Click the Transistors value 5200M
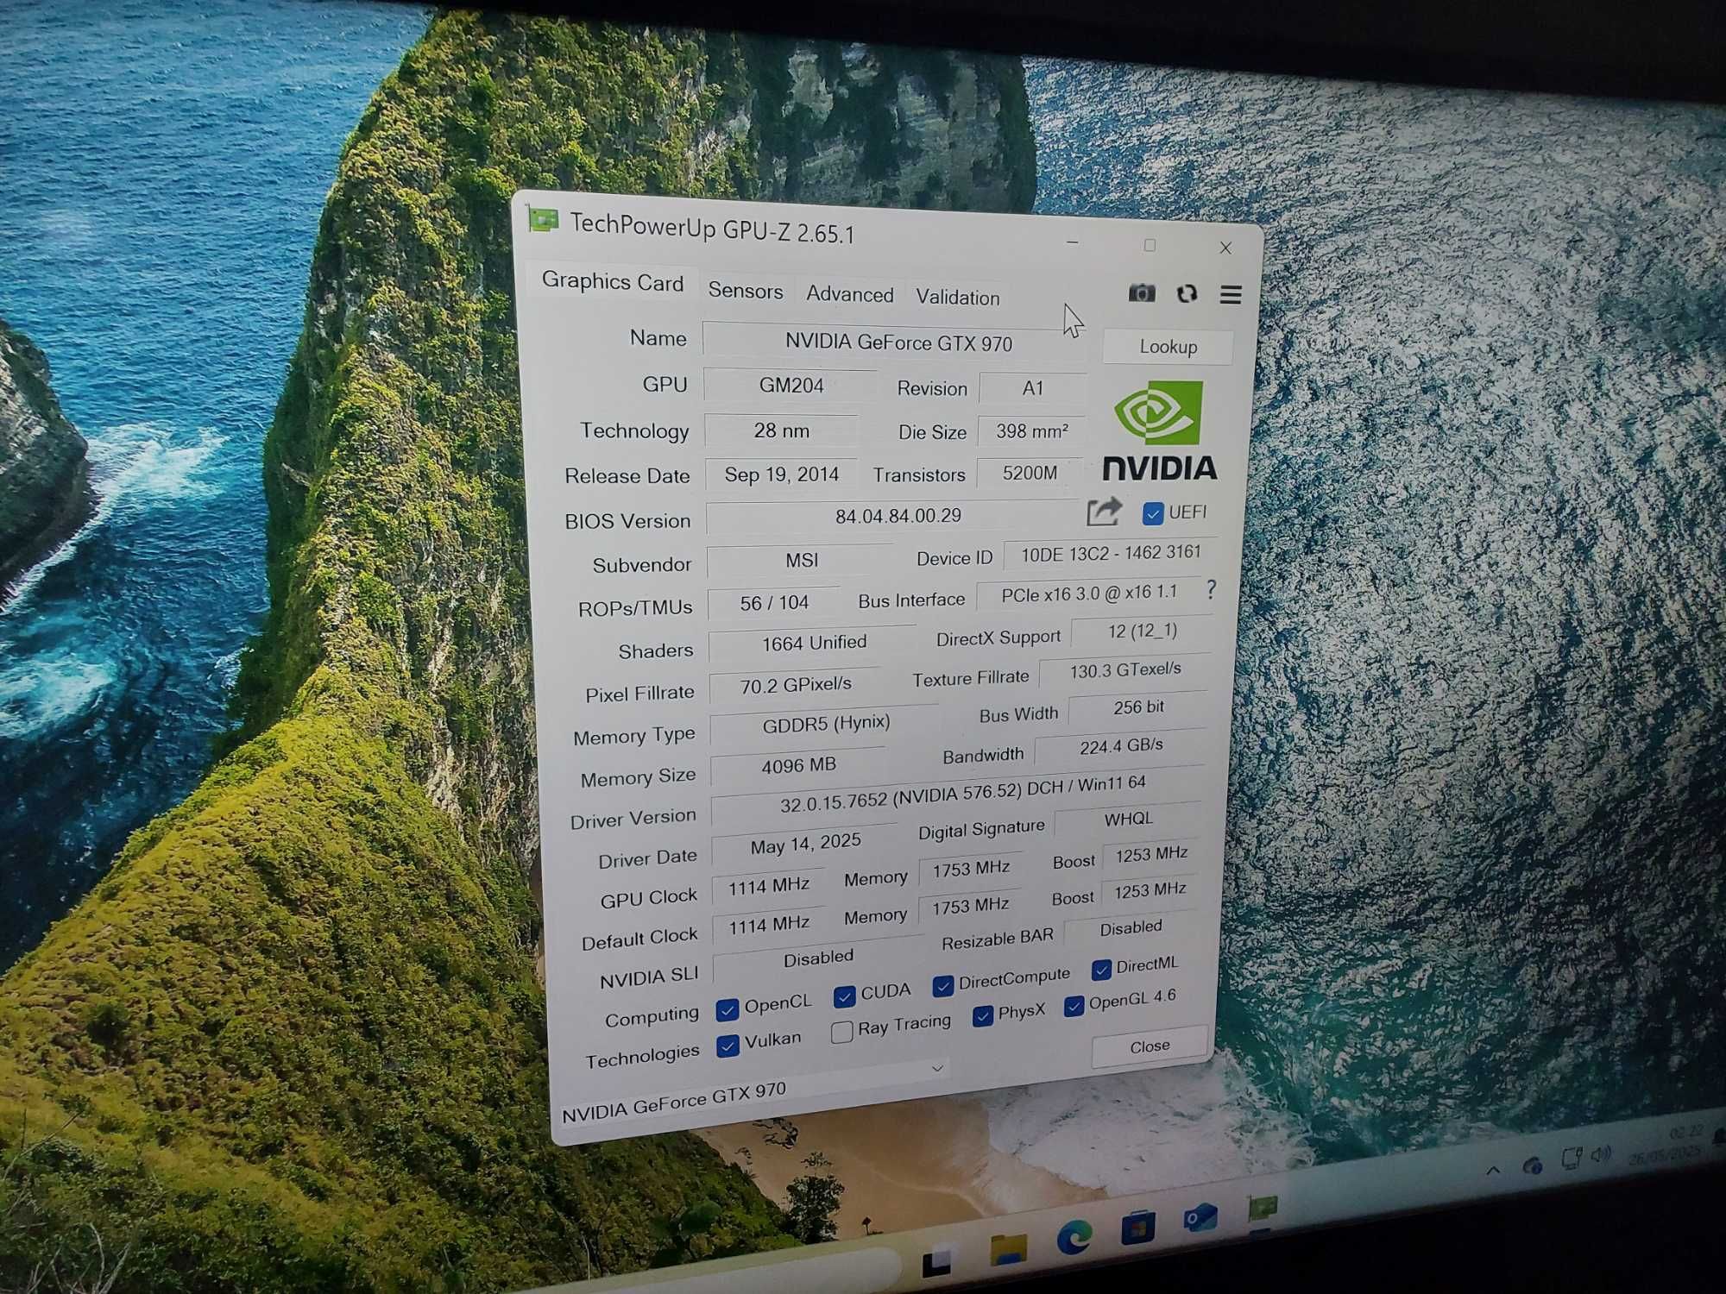This screenshot has height=1294, width=1726. pos(1030,473)
